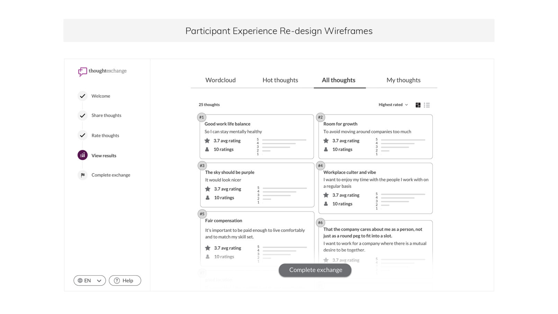This screenshot has height=314, width=558.
Task: Switch to list view layout icon
Action: (x=427, y=105)
